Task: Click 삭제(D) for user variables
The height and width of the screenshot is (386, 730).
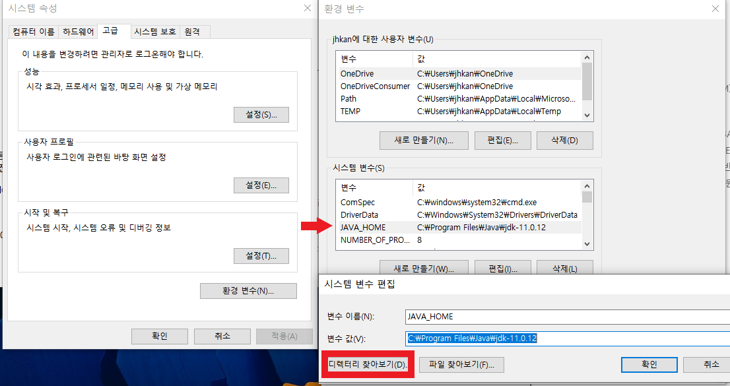Action: pos(565,141)
